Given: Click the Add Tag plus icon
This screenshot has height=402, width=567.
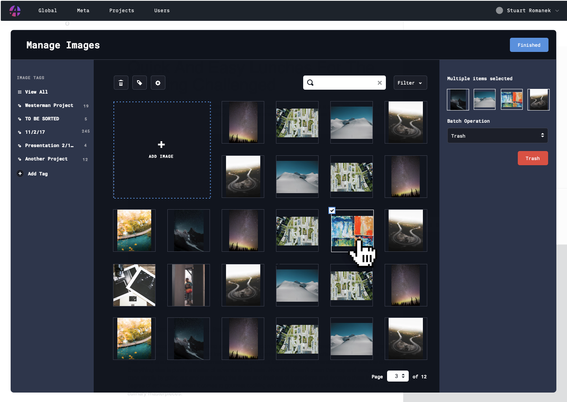Looking at the screenshot, I should [x=20, y=173].
